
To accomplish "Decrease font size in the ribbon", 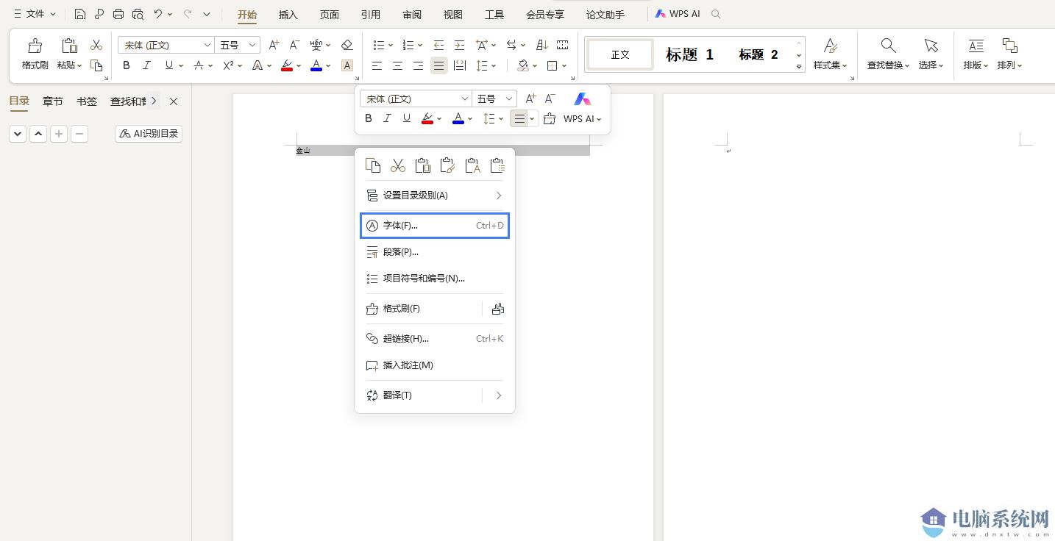I will 294,46.
